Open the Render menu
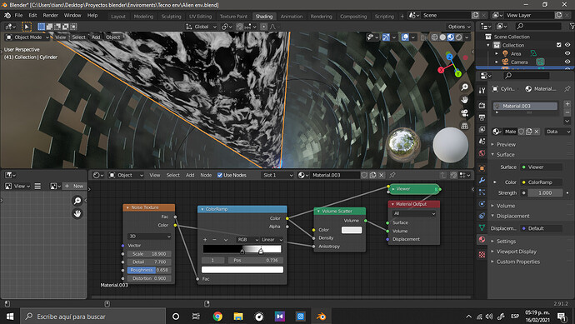The width and height of the screenshot is (575, 324). click(x=50, y=15)
